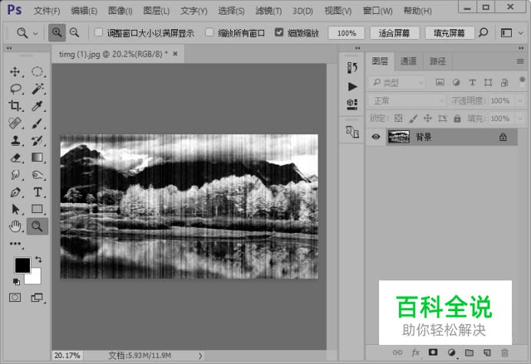Open blend mode 正常 dropdown
The image size is (531, 364).
[407, 101]
